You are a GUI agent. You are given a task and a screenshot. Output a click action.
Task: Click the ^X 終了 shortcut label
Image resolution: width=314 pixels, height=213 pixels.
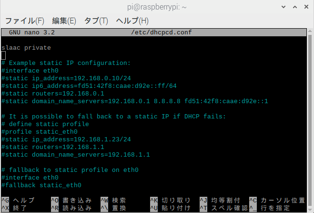(14, 208)
